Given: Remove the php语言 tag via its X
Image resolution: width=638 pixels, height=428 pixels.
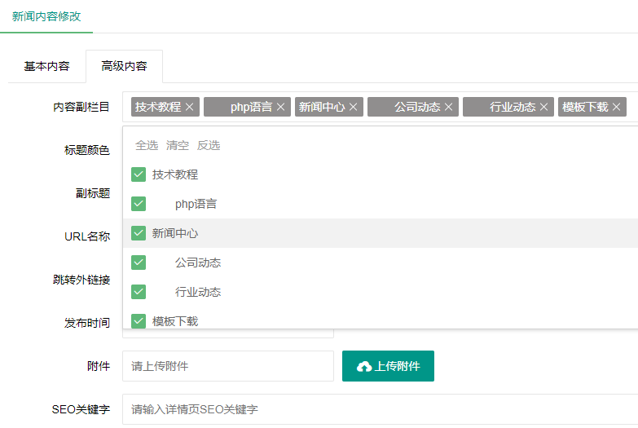Looking at the screenshot, I should pyautogui.click(x=281, y=107).
